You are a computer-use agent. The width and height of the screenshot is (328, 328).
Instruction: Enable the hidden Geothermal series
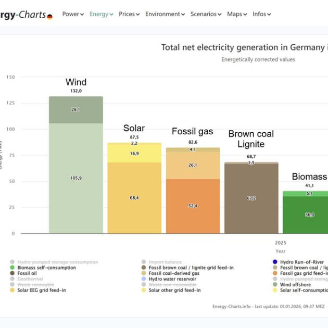point(31,279)
